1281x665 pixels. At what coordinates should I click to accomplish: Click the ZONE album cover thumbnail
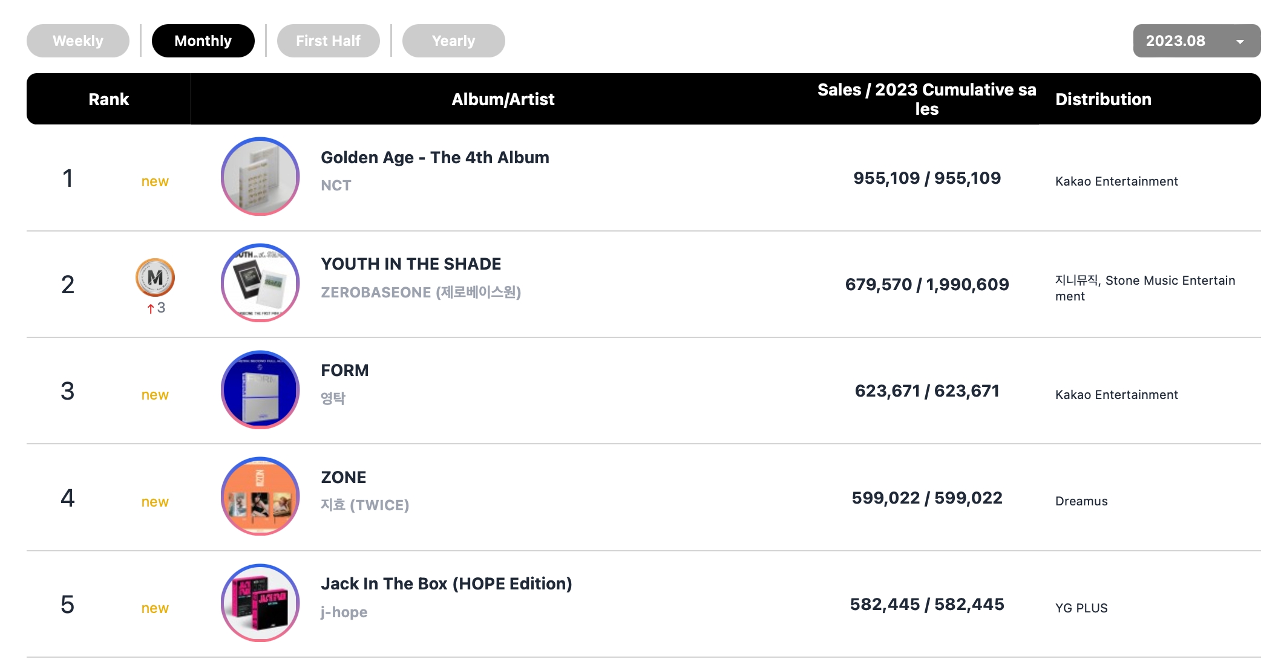point(260,496)
